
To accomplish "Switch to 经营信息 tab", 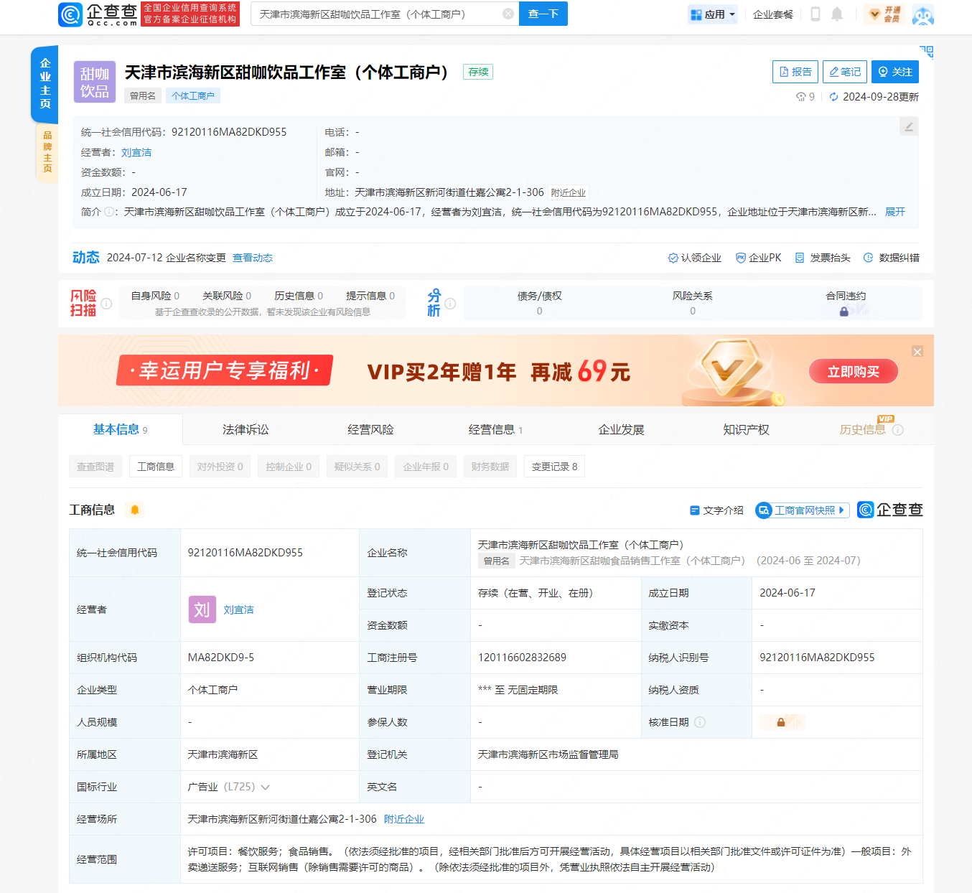I will (495, 430).
